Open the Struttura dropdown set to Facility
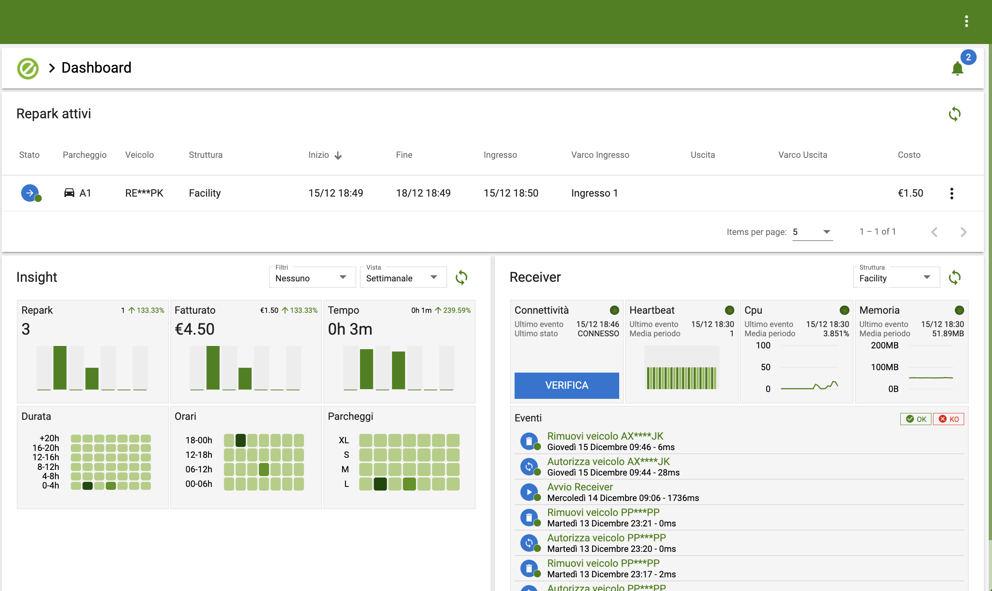The width and height of the screenshot is (992, 591). (x=896, y=278)
